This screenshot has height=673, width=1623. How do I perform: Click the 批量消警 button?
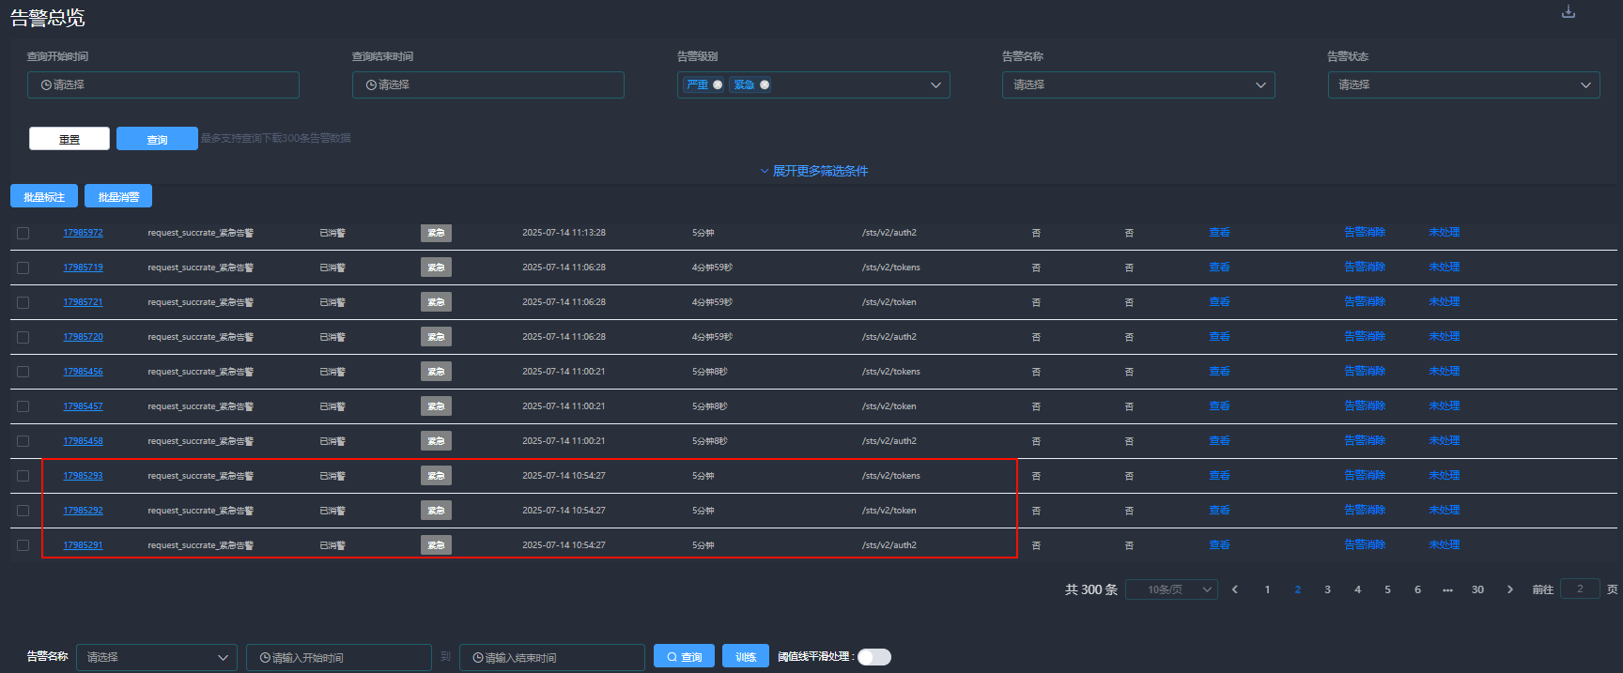click(118, 197)
